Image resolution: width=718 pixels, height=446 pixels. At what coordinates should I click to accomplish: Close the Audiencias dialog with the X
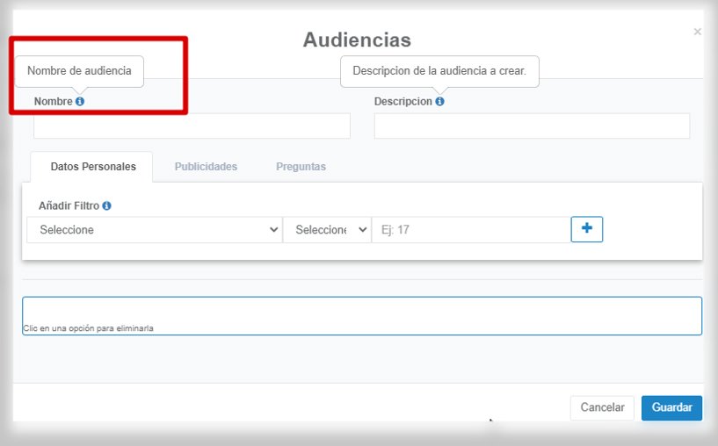coord(697,32)
